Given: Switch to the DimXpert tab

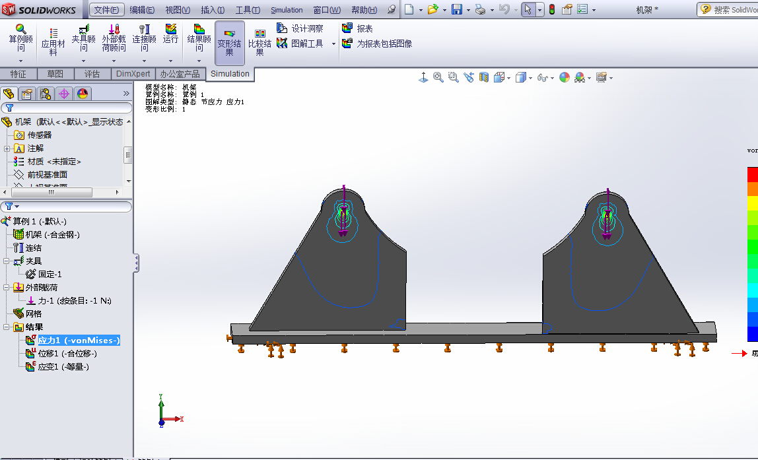Looking at the screenshot, I should coord(132,73).
